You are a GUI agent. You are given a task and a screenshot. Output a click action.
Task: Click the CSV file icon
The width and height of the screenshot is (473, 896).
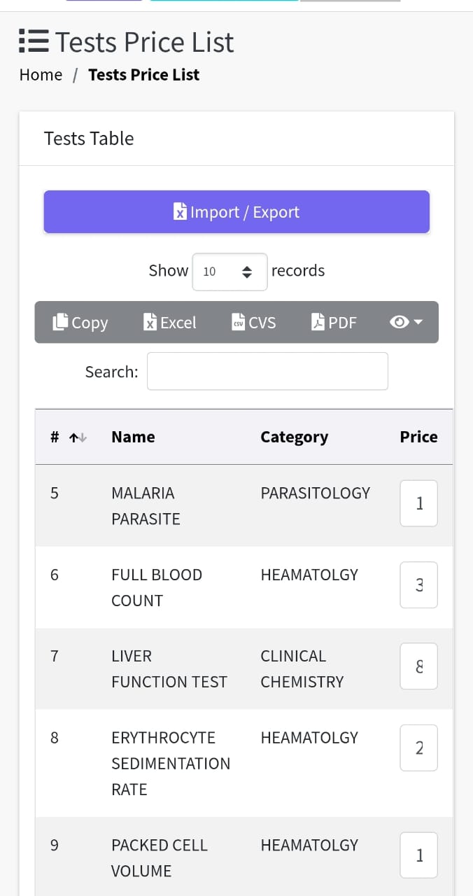[239, 322]
